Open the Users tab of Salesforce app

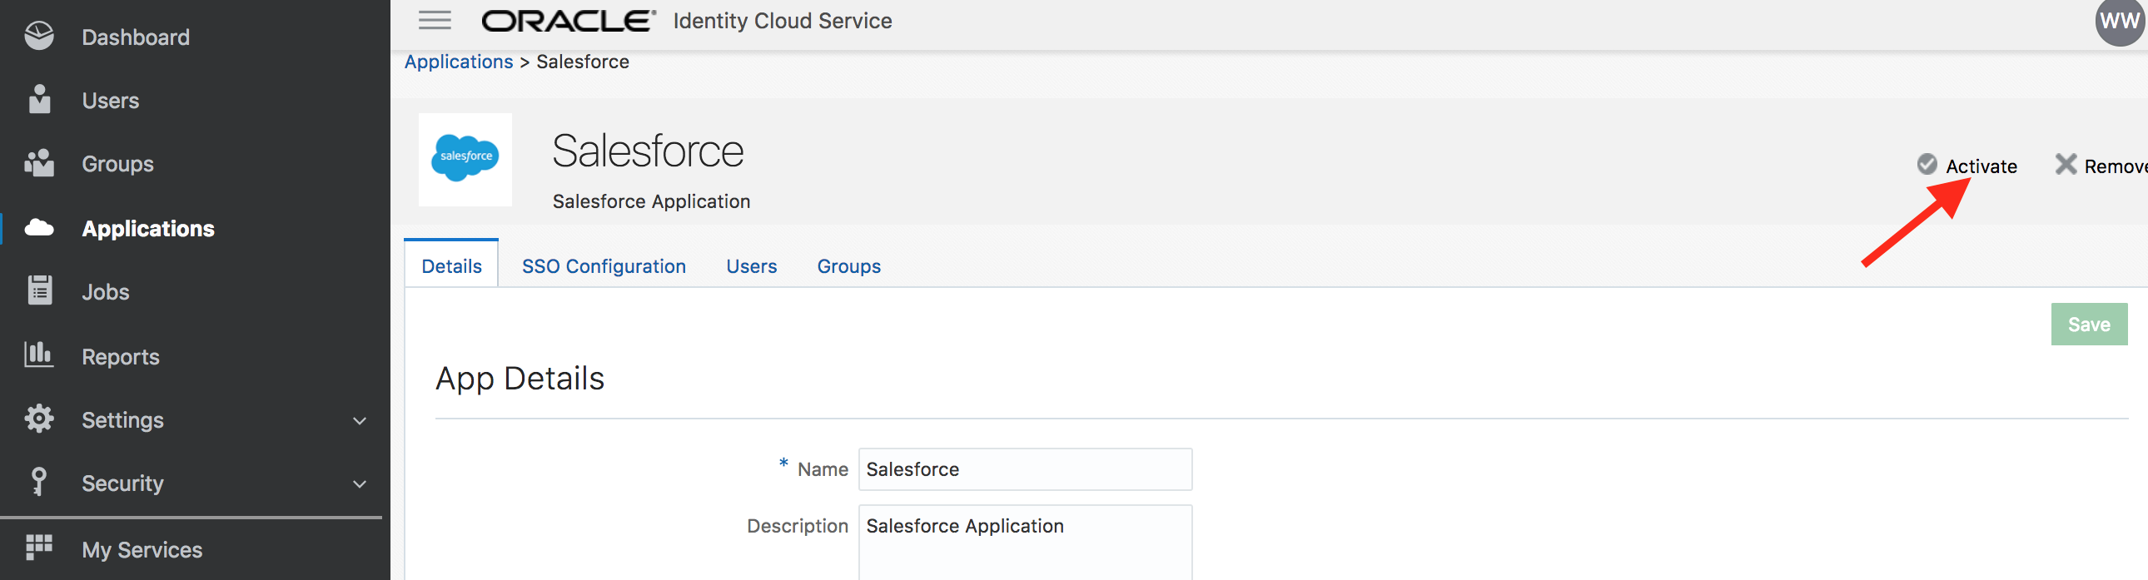pyautogui.click(x=752, y=265)
